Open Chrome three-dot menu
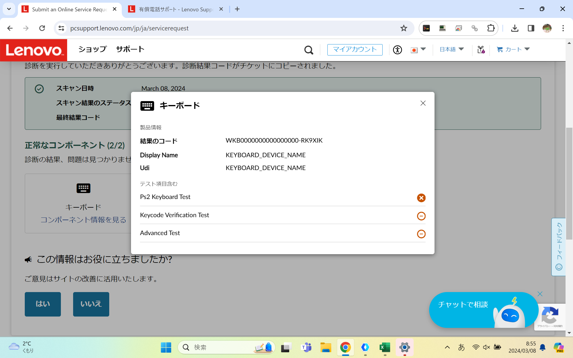This screenshot has height=358, width=573. (563, 28)
